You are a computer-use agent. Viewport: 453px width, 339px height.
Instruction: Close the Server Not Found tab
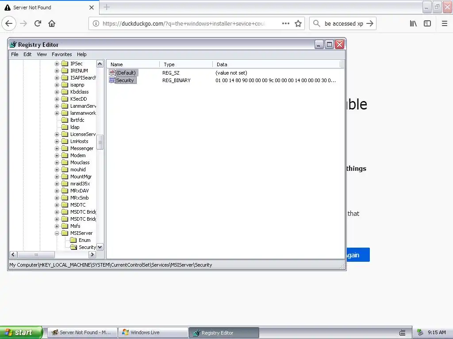pyautogui.click(x=92, y=8)
